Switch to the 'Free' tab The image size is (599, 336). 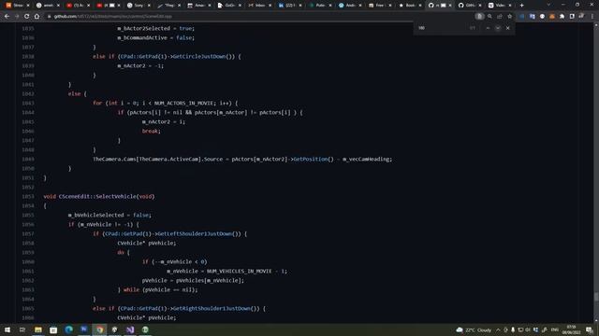click(379, 6)
